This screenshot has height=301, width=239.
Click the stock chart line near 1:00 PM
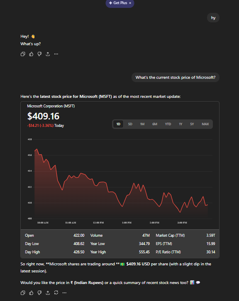127,196
